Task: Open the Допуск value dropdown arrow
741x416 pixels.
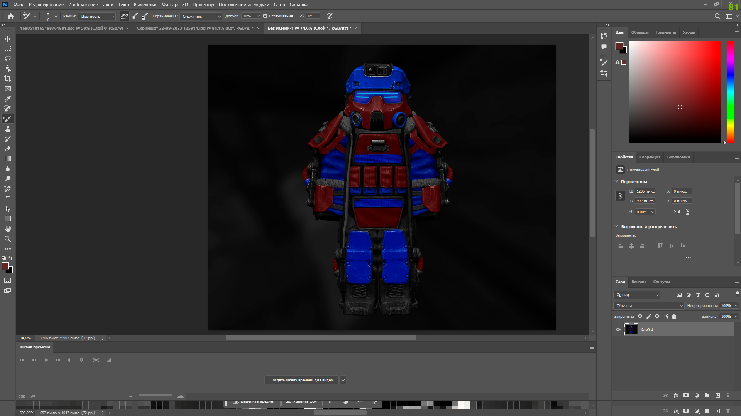Action: pyautogui.click(x=258, y=16)
